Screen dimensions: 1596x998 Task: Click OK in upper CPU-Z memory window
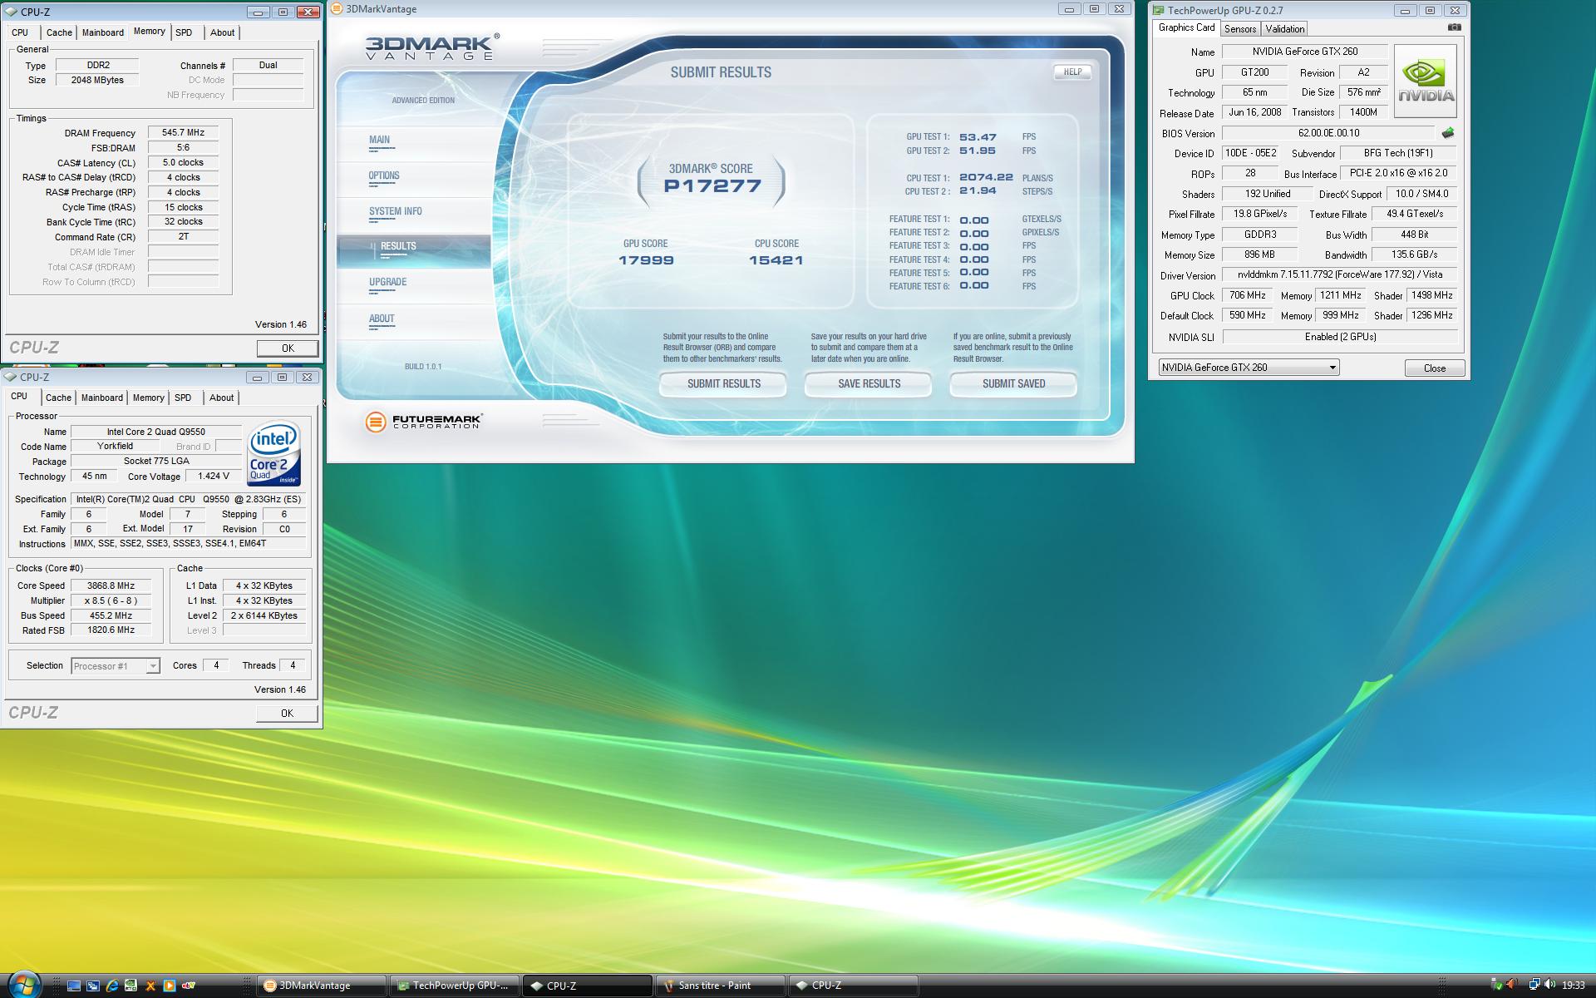(x=288, y=348)
